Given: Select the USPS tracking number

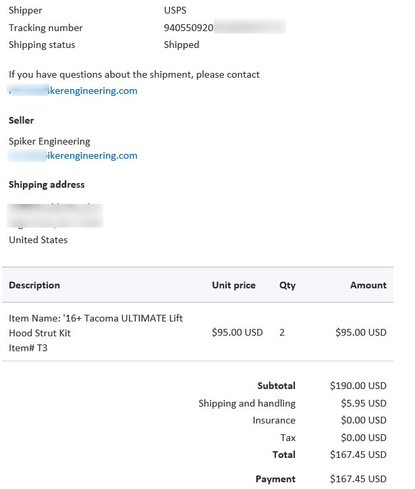Looking at the screenshot, I should tap(225, 28).
